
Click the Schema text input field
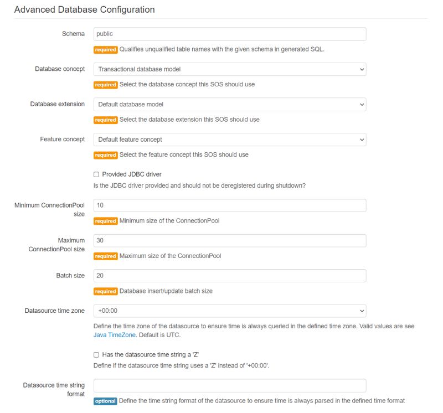coord(230,34)
